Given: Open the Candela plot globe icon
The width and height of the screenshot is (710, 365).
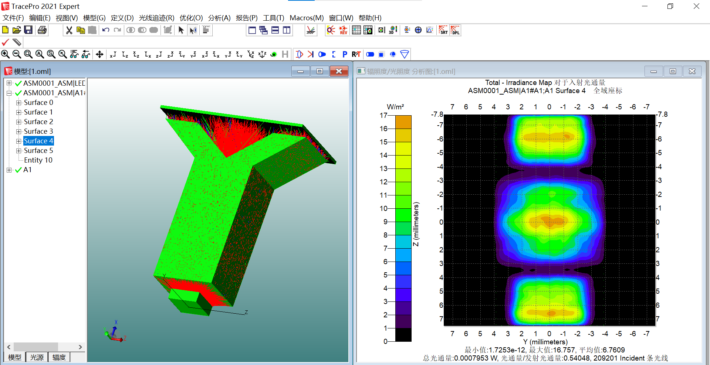Looking at the screenshot, I should click(x=418, y=30).
